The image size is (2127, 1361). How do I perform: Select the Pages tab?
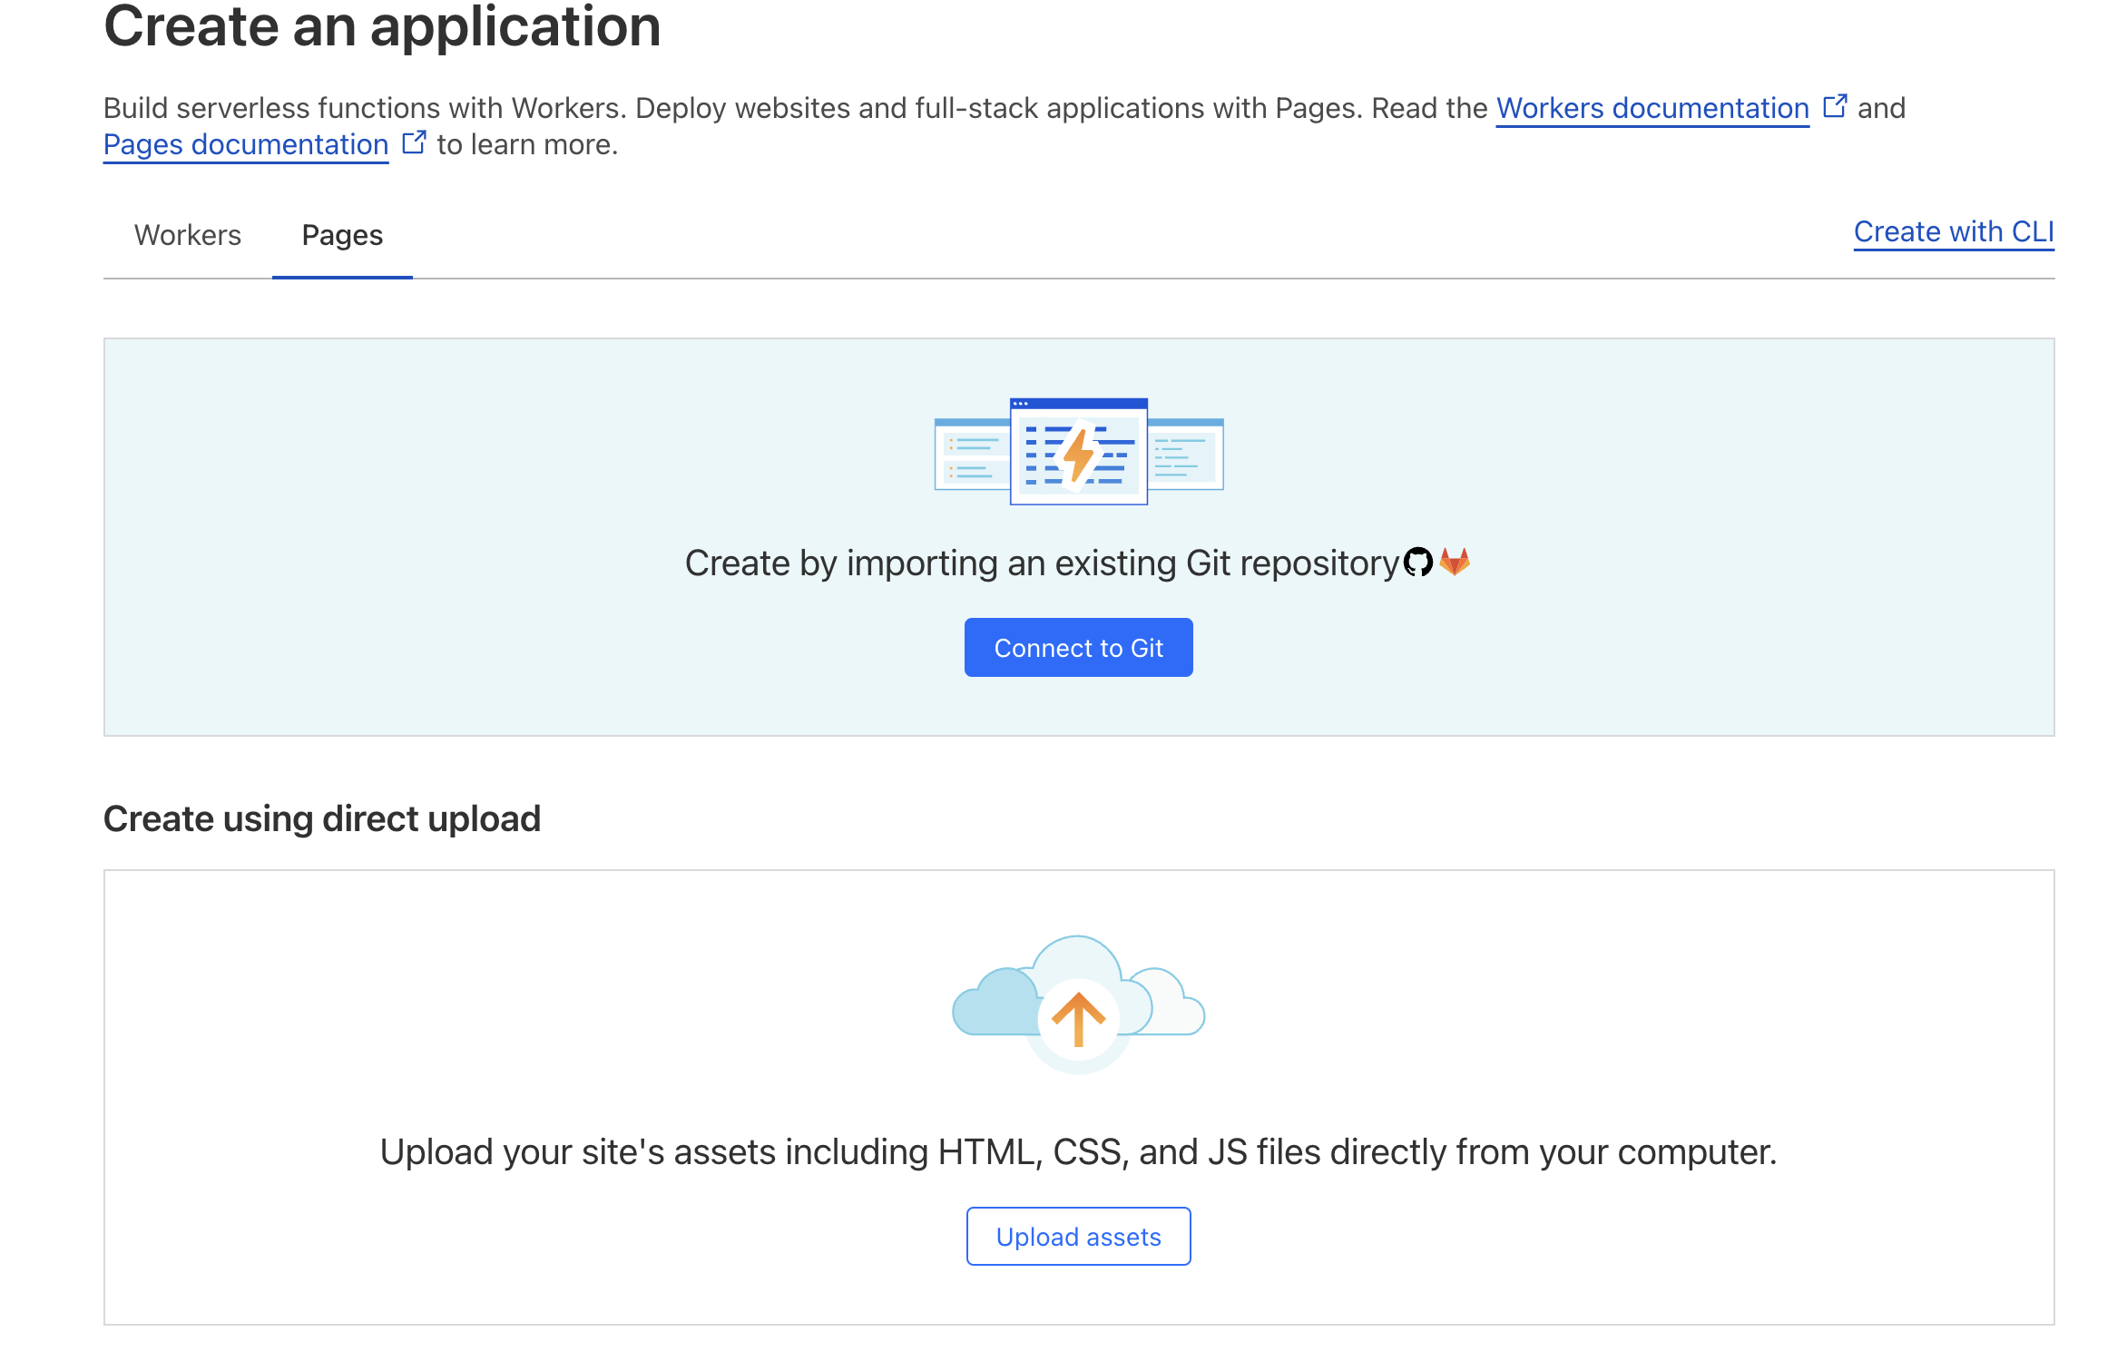click(x=342, y=235)
